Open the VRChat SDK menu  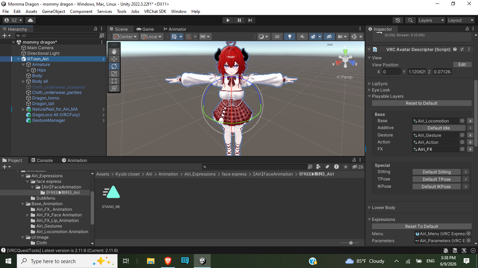(x=155, y=12)
